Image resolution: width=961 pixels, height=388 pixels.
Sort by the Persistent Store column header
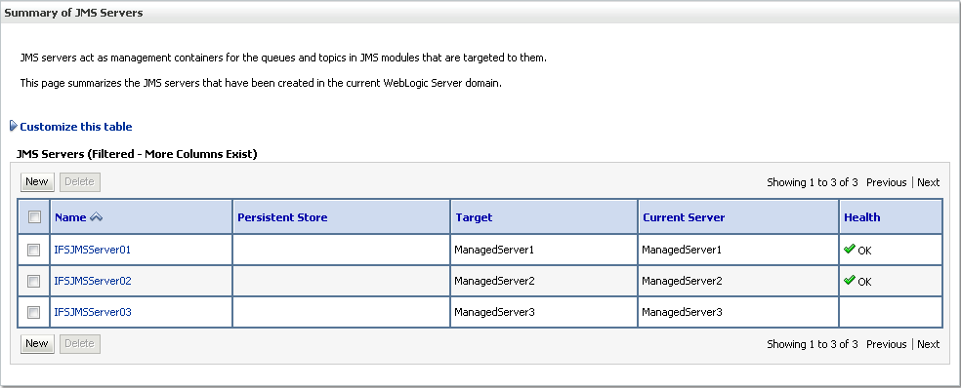click(x=282, y=217)
